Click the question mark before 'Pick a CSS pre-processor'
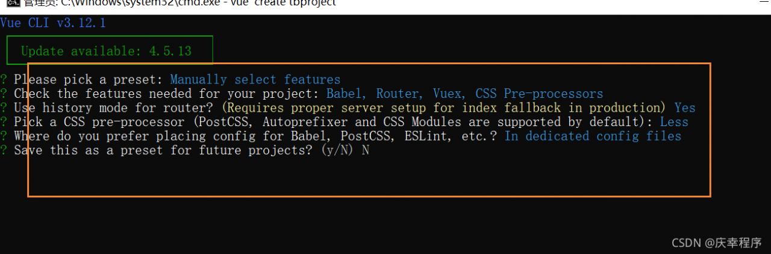The image size is (771, 254). click(x=4, y=122)
